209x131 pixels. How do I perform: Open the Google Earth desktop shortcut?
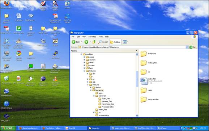[6, 92]
